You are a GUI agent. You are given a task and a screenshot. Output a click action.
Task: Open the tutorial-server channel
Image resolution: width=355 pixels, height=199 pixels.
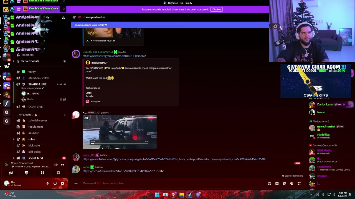(x=38, y=121)
